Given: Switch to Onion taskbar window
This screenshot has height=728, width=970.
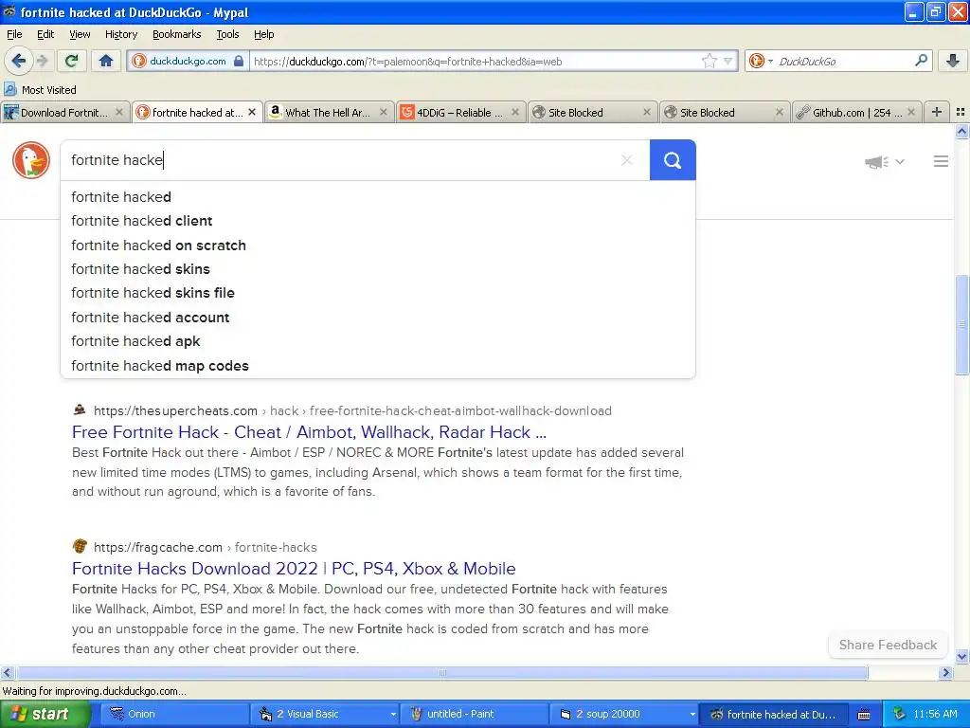Looking at the screenshot, I should point(174,714).
